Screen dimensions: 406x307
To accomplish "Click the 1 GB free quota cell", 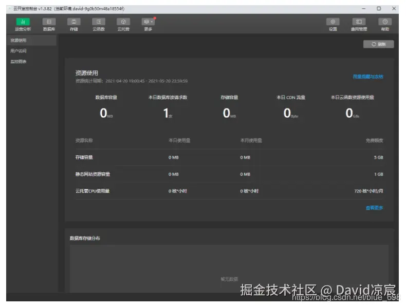I will coord(379,174).
